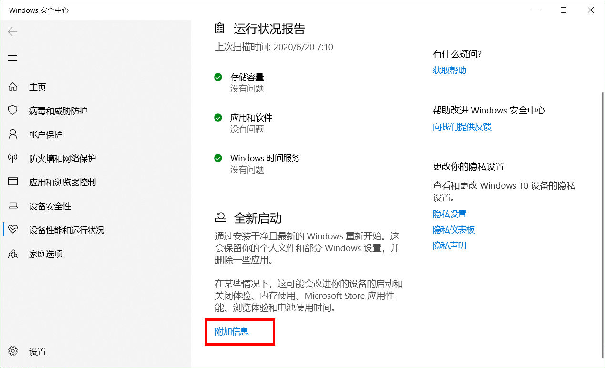
Task: Click 向我们提供反馈
Action: 461,127
